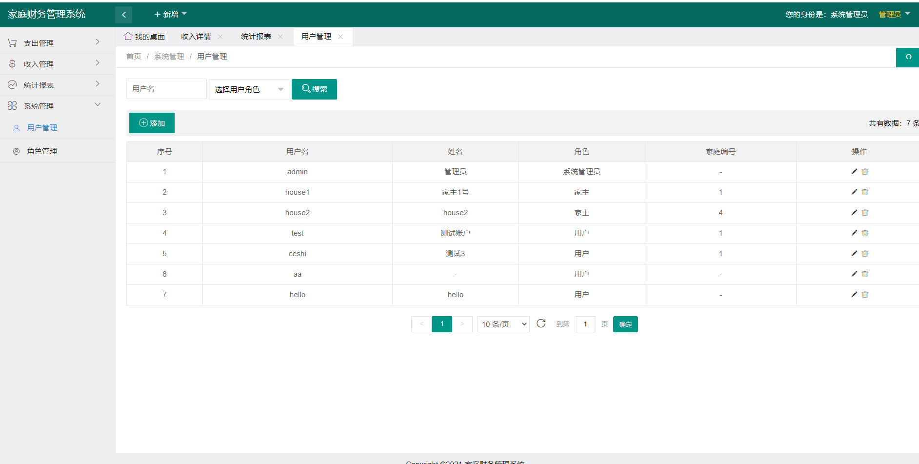This screenshot has width=919, height=464.
Task: Close the 统计报表 tab
Action: coord(280,37)
